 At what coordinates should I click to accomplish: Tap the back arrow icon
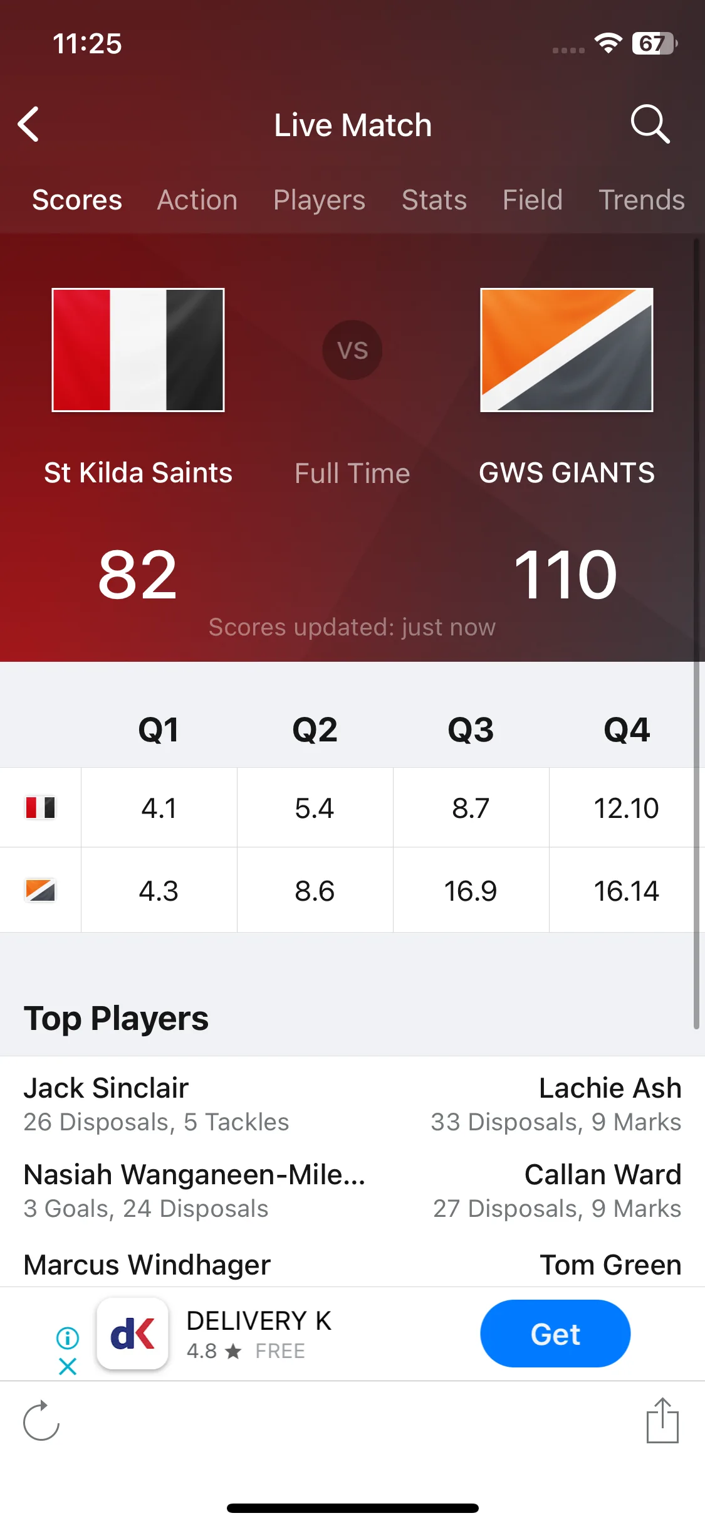pos(29,124)
